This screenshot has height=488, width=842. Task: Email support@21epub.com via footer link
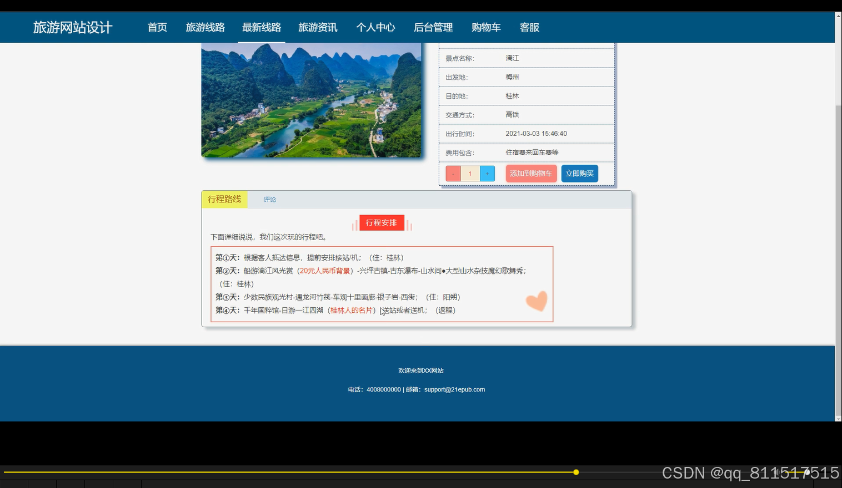(454, 389)
